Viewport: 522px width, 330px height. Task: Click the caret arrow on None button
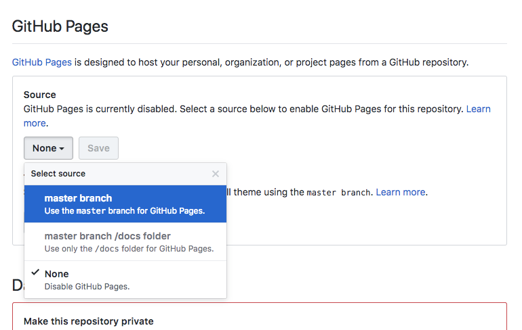coord(62,148)
